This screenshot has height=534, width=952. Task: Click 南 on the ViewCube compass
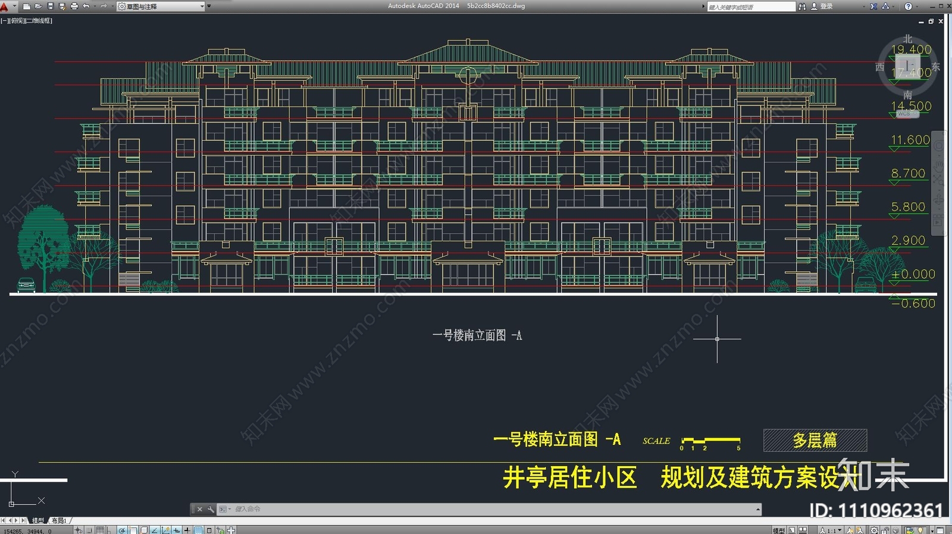[907, 95]
